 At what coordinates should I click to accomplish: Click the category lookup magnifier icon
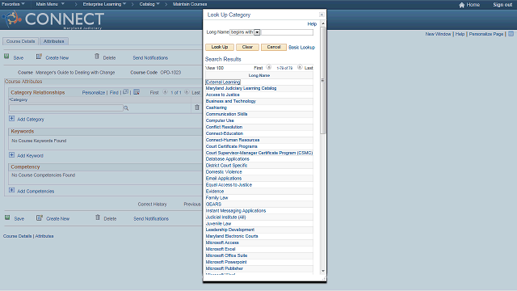click(126, 108)
